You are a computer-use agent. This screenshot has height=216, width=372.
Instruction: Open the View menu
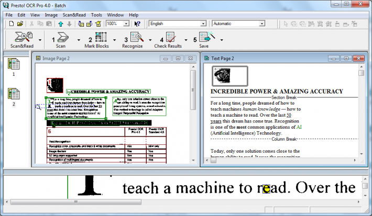click(x=35, y=15)
